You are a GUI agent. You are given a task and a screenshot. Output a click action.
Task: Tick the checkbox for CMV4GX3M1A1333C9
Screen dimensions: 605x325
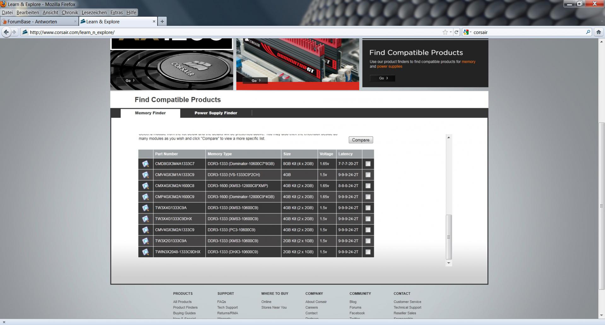tap(368, 175)
